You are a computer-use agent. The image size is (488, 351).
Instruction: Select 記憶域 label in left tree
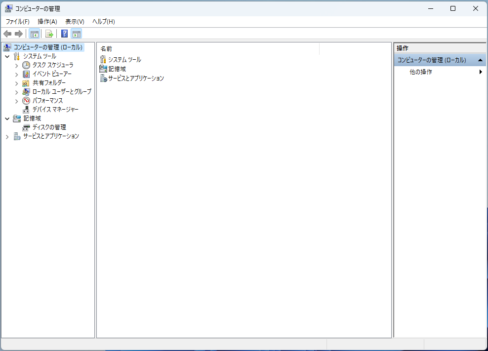pos(32,118)
